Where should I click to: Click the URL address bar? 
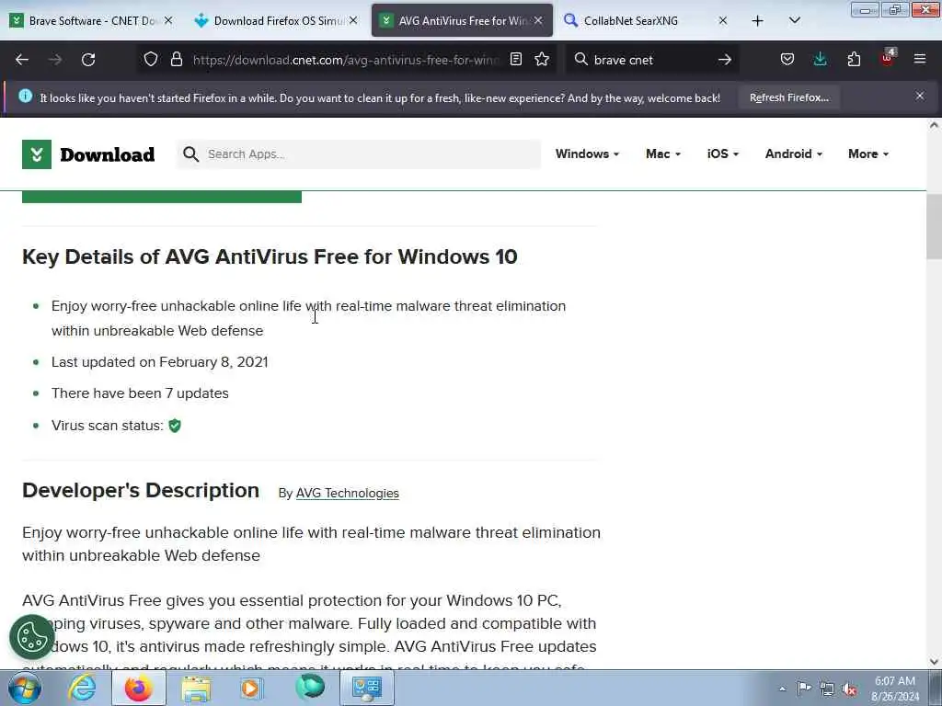346,60
